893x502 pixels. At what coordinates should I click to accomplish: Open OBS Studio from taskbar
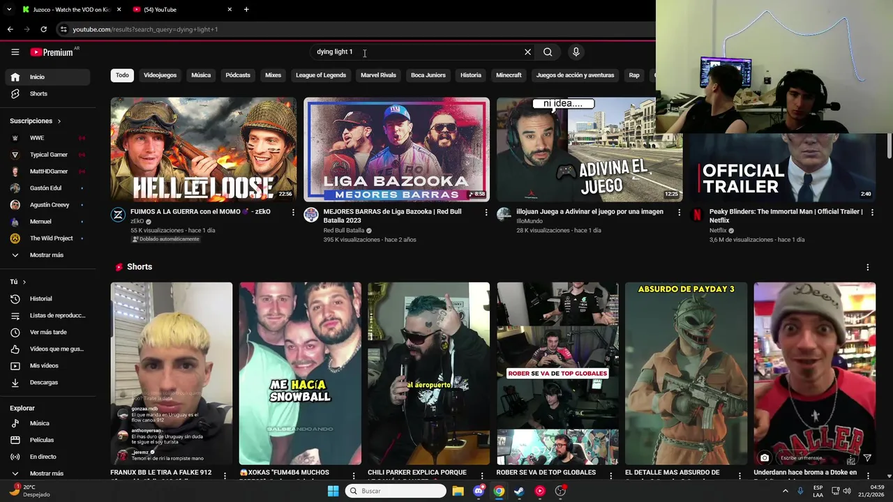[x=560, y=491]
